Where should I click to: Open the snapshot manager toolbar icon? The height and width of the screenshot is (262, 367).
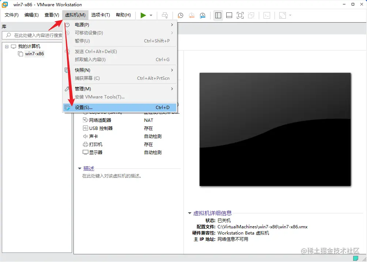[x=203, y=15]
